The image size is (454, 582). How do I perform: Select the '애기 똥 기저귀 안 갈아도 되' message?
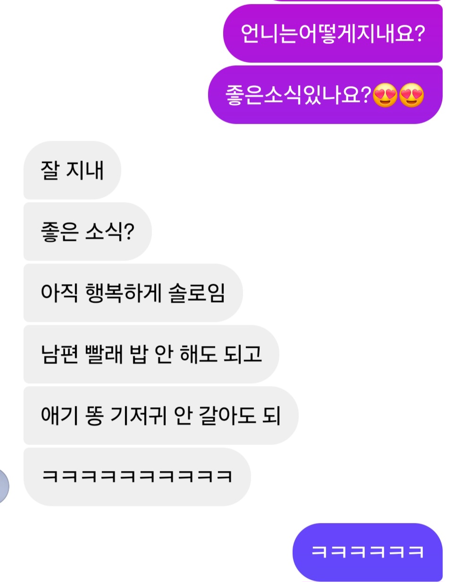click(161, 415)
